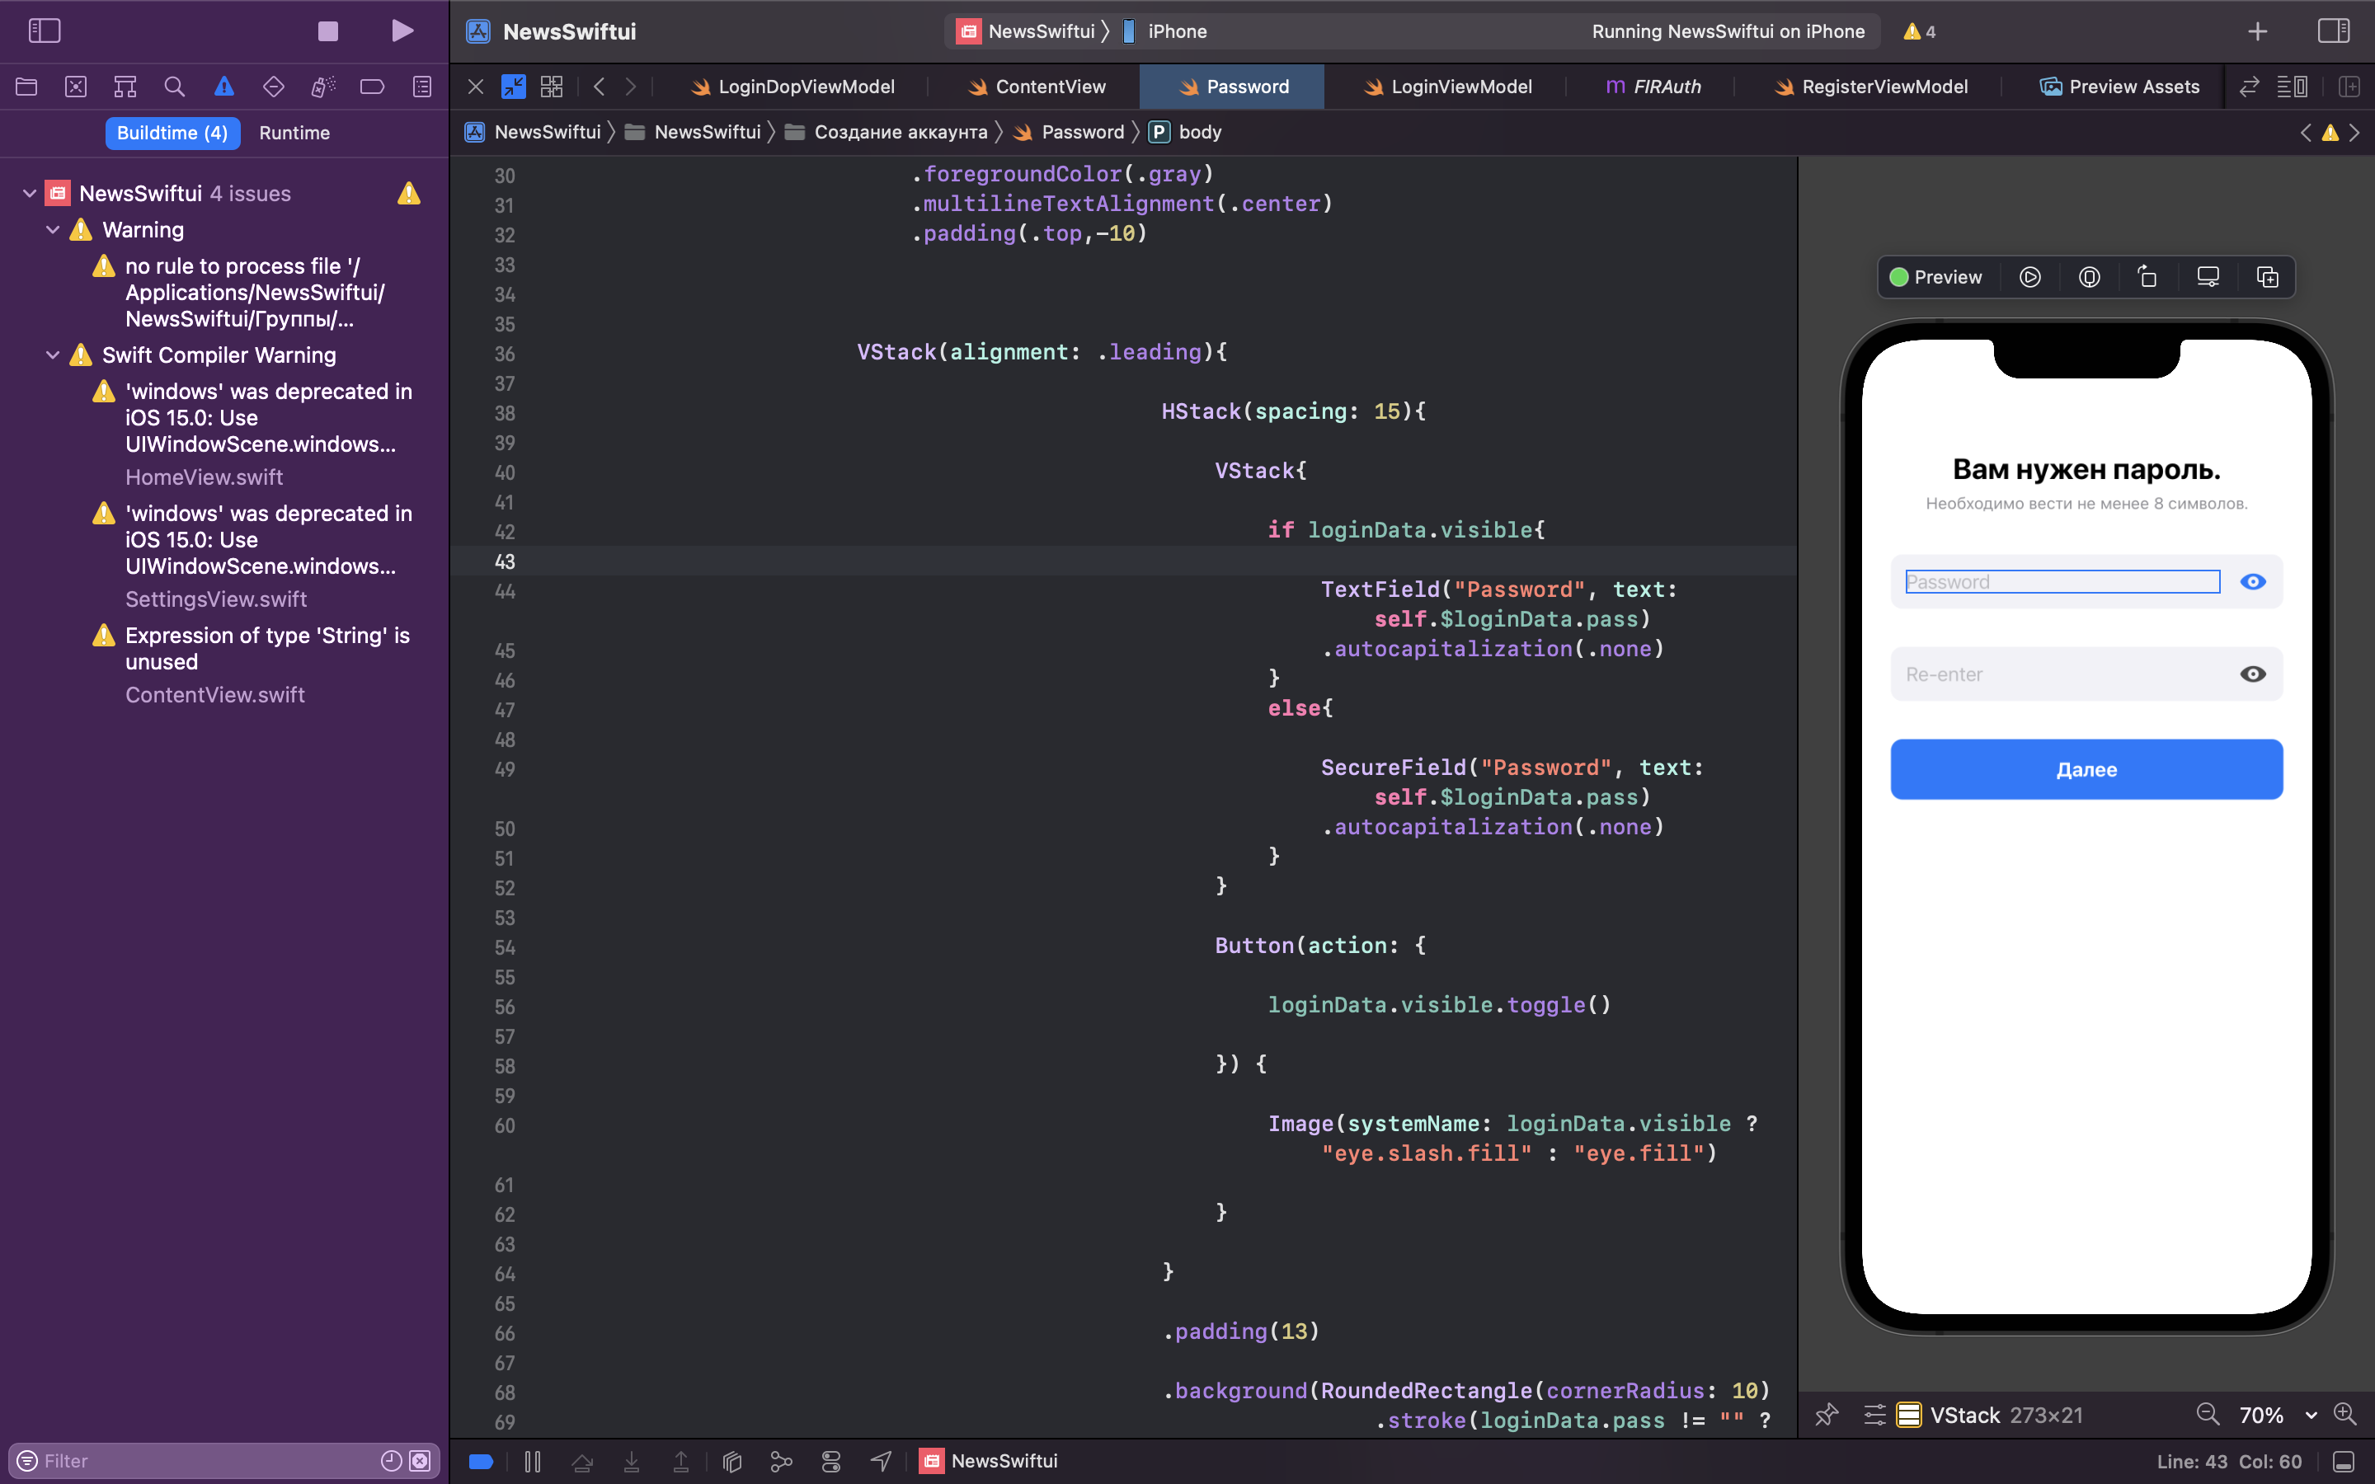The width and height of the screenshot is (2375, 1484).
Task: Toggle the Password field eye icon
Action: (2252, 581)
